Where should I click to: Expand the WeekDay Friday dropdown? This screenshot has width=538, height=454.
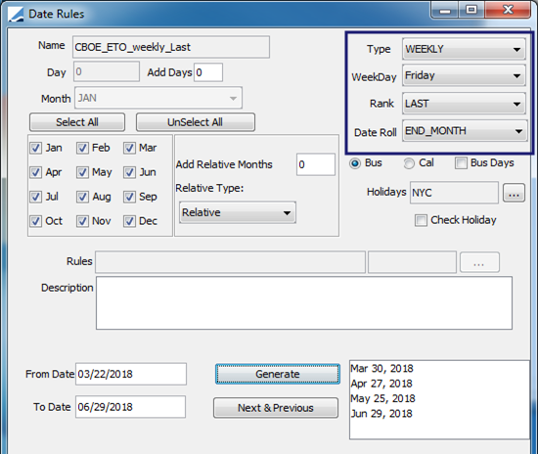(x=464, y=75)
